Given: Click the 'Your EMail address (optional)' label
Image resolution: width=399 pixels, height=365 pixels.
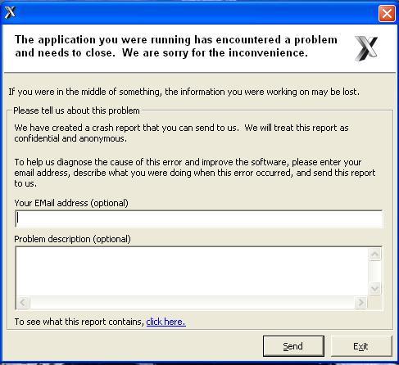Looking at the screenshot, I should tap(71, 203).
